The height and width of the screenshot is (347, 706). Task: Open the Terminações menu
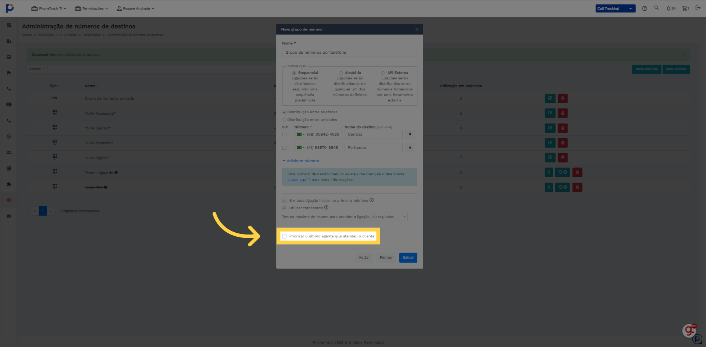click(x=92, y=8)
